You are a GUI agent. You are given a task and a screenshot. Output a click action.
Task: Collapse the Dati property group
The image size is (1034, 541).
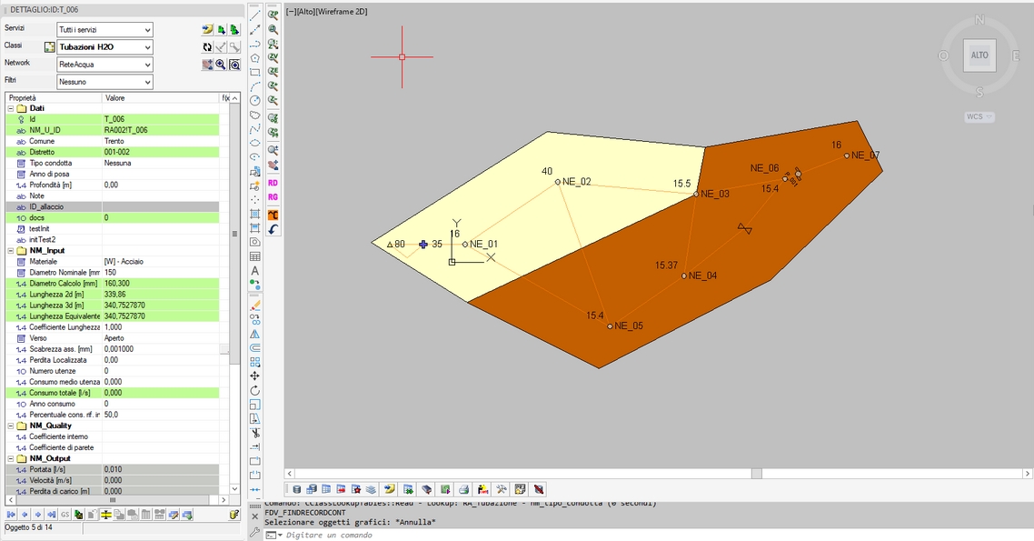10,108
